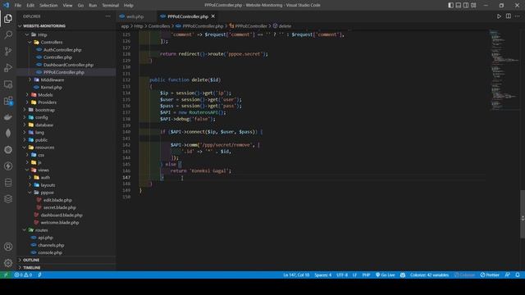
Task: Open AuthController.php in explorer
Action: coord(62,50)
